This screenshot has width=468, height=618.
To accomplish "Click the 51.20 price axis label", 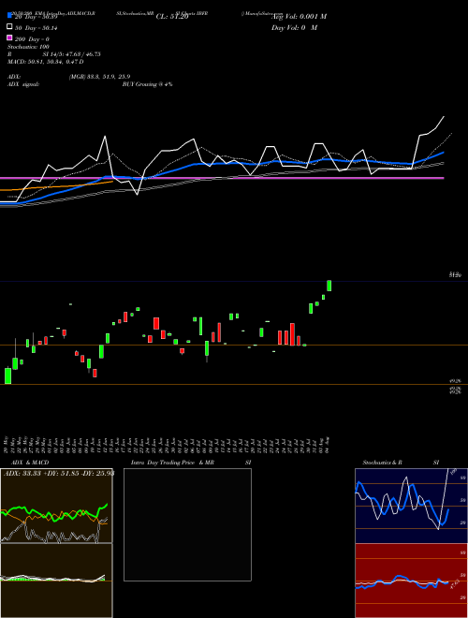I will (x=456, y=274).
